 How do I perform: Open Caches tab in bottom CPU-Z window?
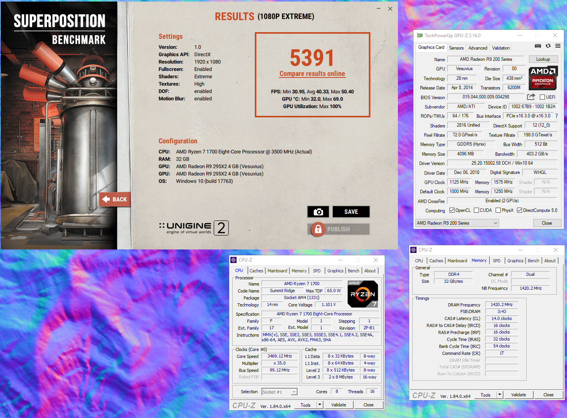[256, 271]
